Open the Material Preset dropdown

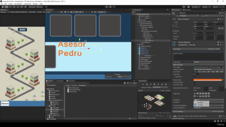click(x=209, y=69)
